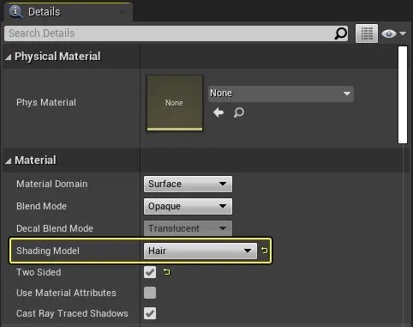Screen dimensions: 413x327
Task: Reset Shading Model to default value
Action: pyautogui.click(x=264, y=251)
